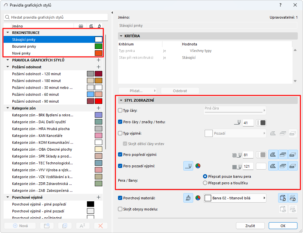Click the pen number field showing 41
The image size is (303, 233).
[x=248, y=123]
